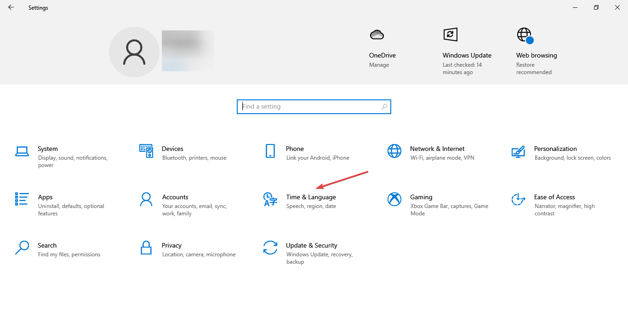
Task: Click 'Background, lock screen, colors' description
Action: (573, 158)
